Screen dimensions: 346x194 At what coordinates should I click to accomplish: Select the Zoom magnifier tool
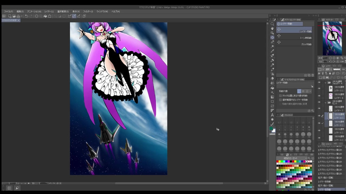[272, 24]
